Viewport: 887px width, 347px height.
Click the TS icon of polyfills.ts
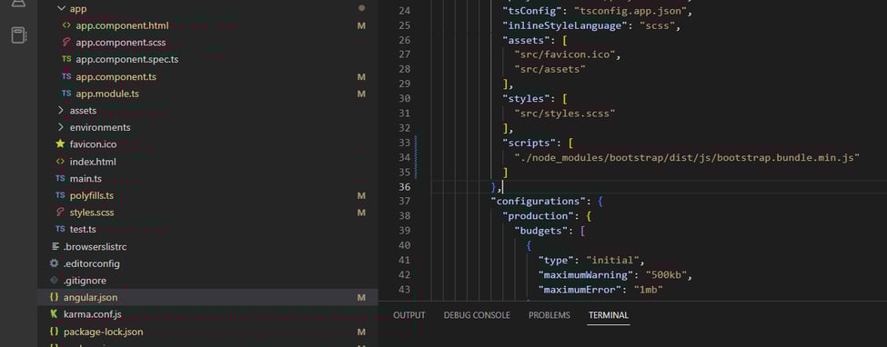pos(61,195)
